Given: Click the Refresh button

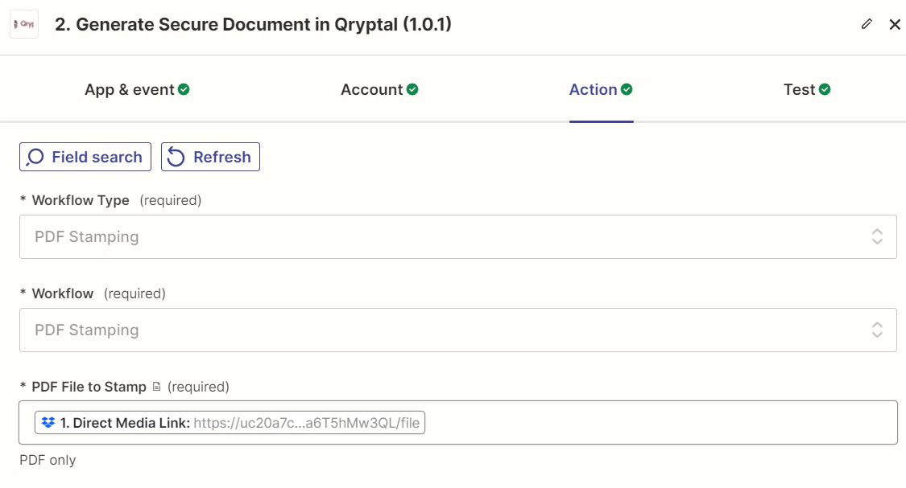Looking at the screenshot, I should [x=210, y=156].
